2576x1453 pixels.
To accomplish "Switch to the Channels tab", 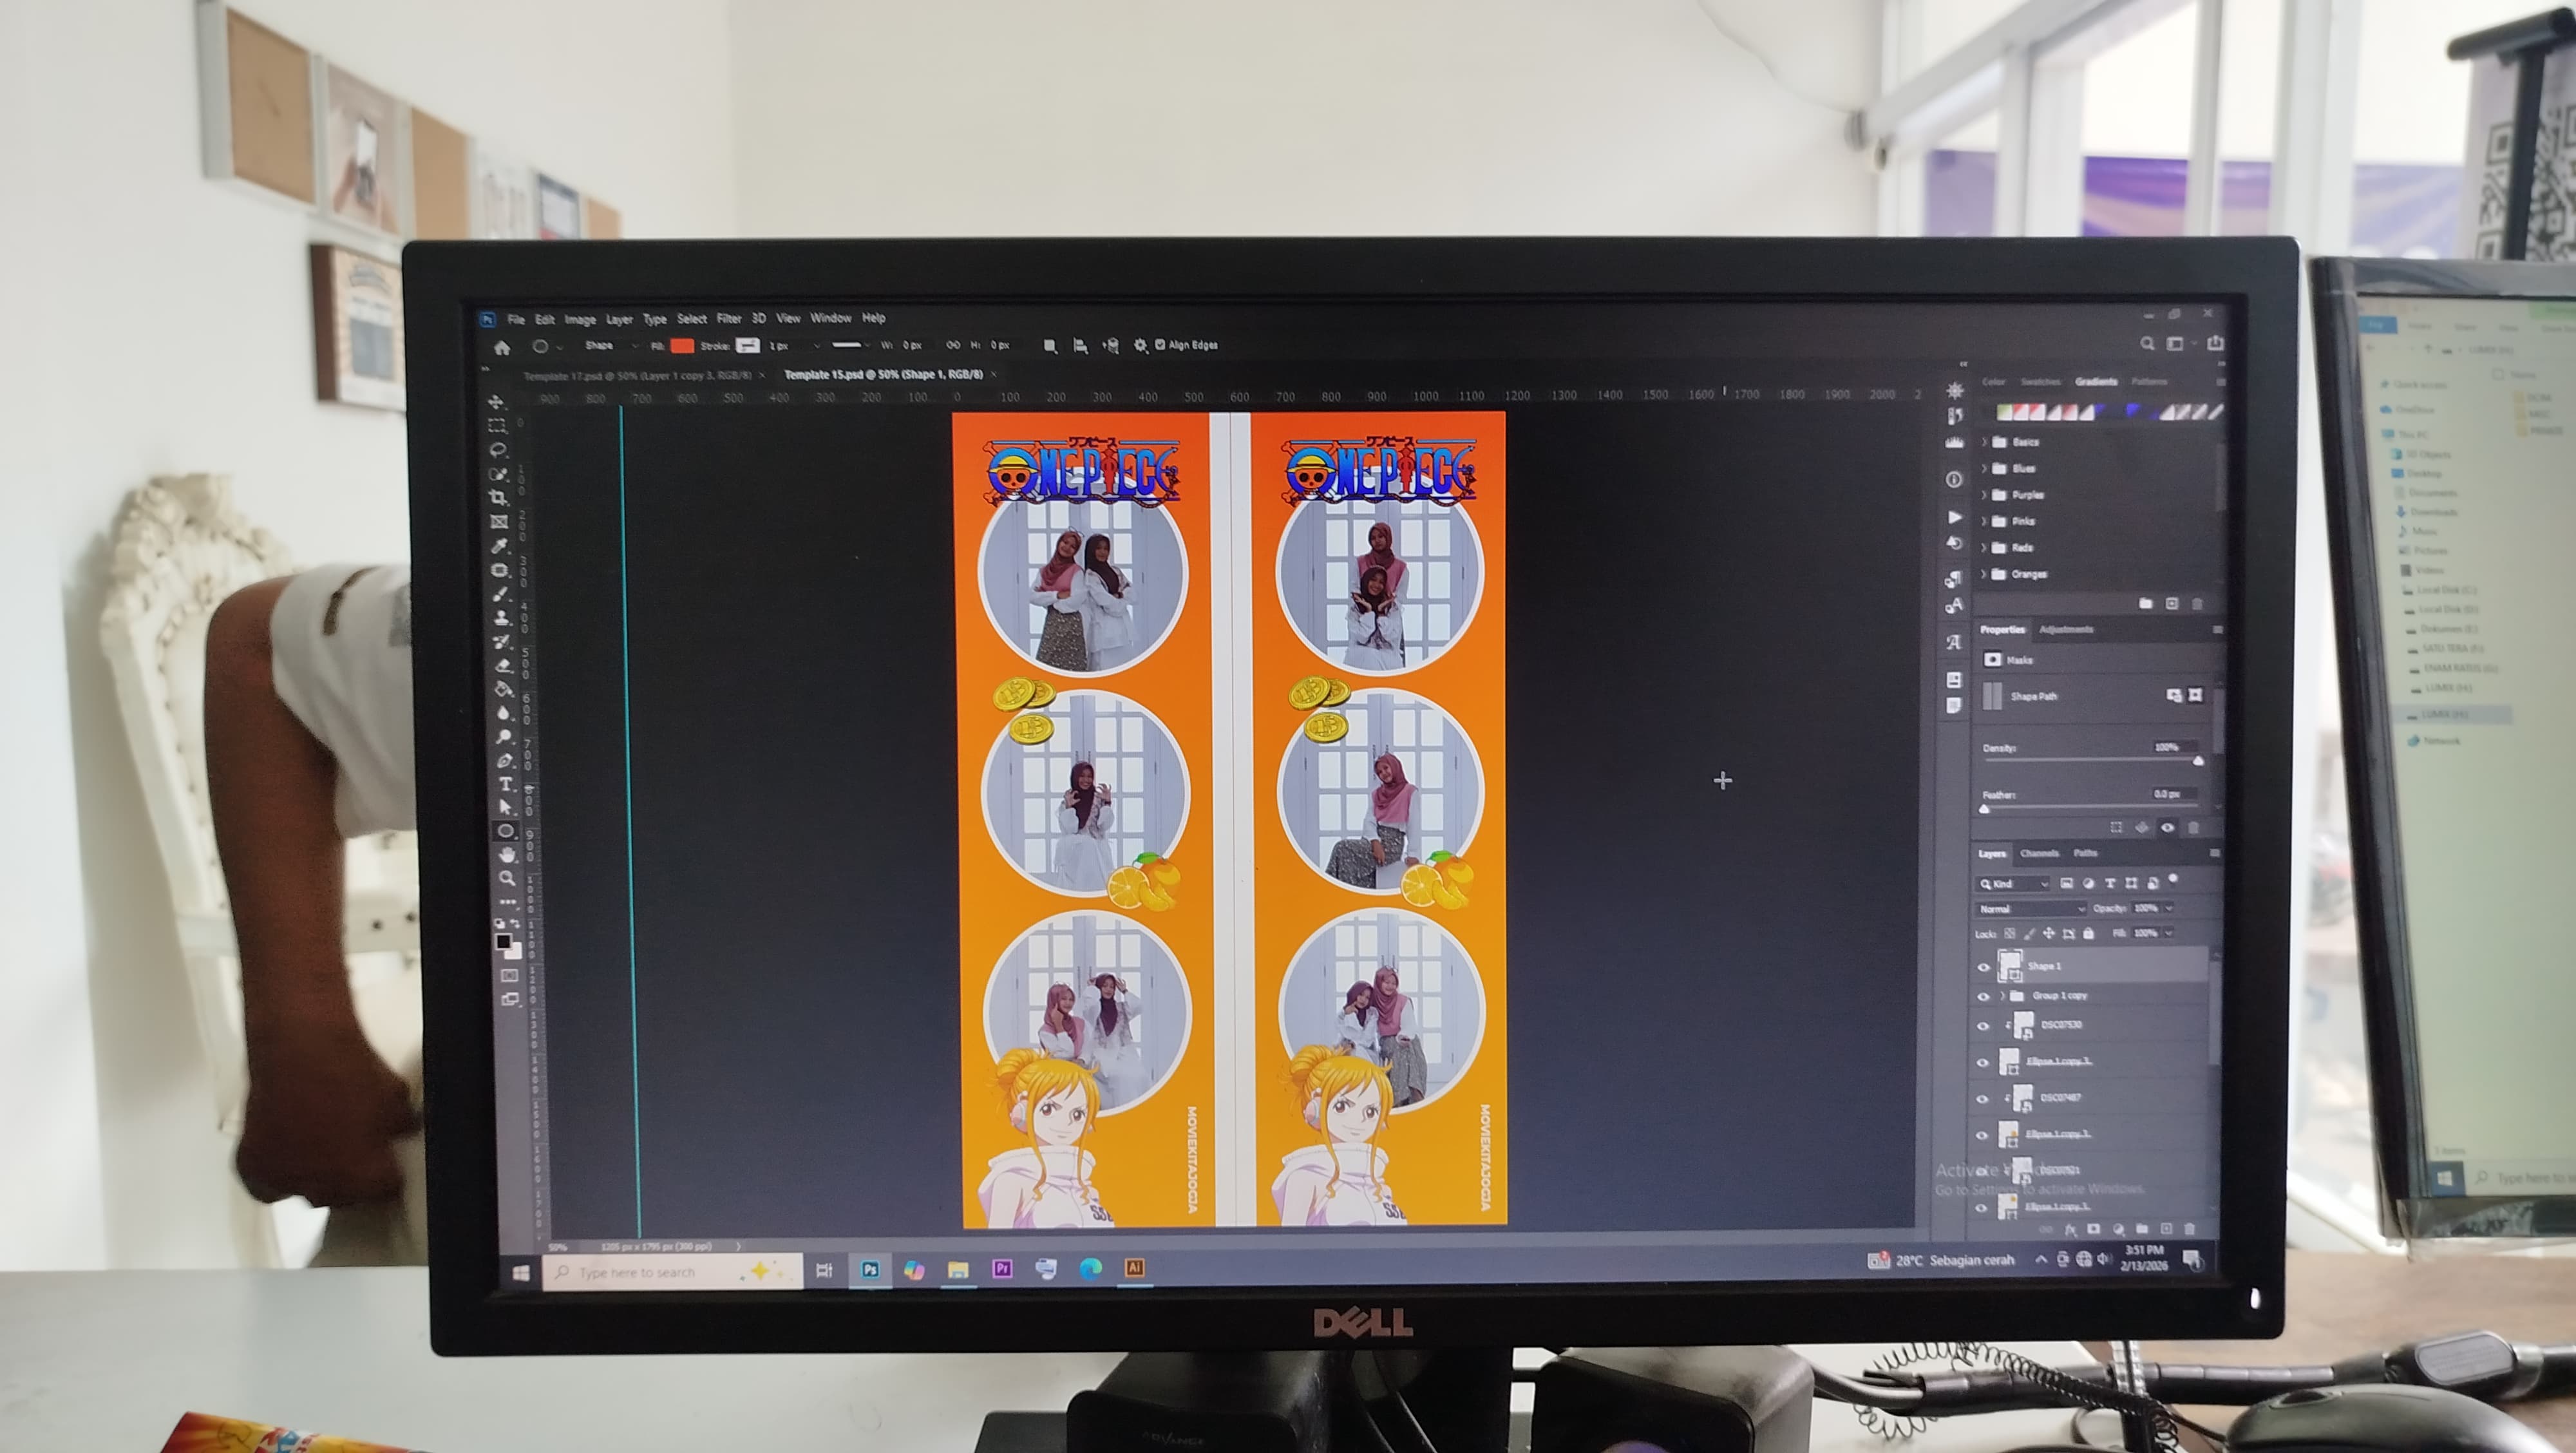I will [x=2039, y=853].
